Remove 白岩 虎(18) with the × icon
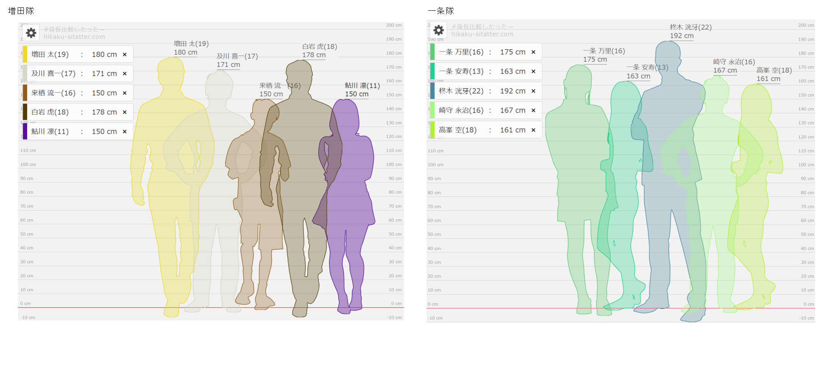 (125, 112)
